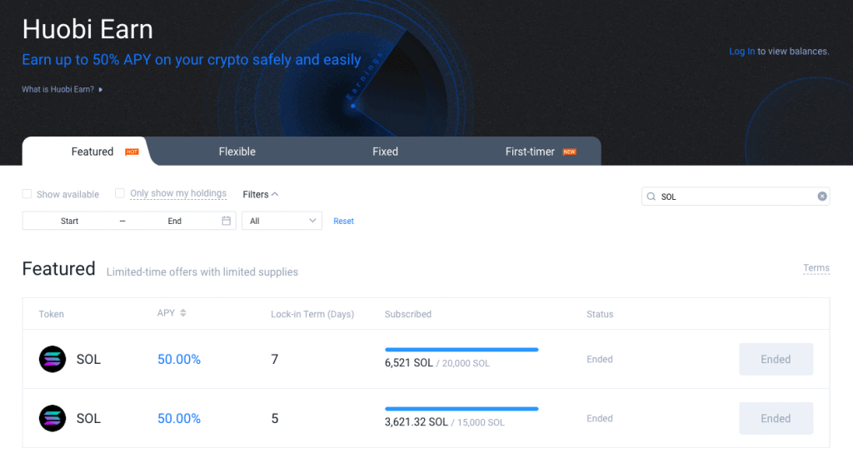Click the 3,621.32 SOL subscribed amount
The height and width of the screenshot is (458, 853).
[417, 422]
